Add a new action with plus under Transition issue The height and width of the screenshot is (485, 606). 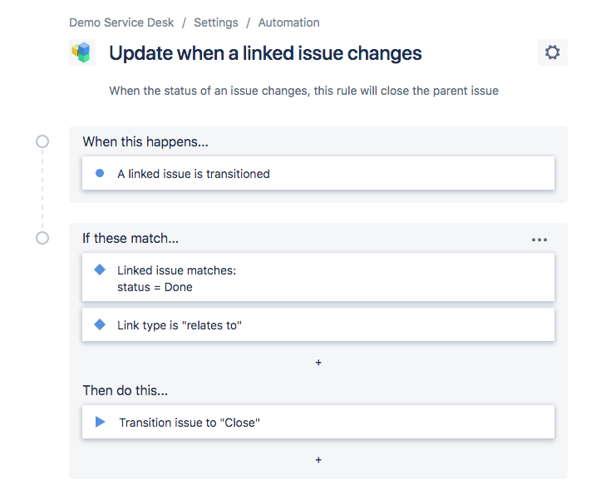coord(318,459)
